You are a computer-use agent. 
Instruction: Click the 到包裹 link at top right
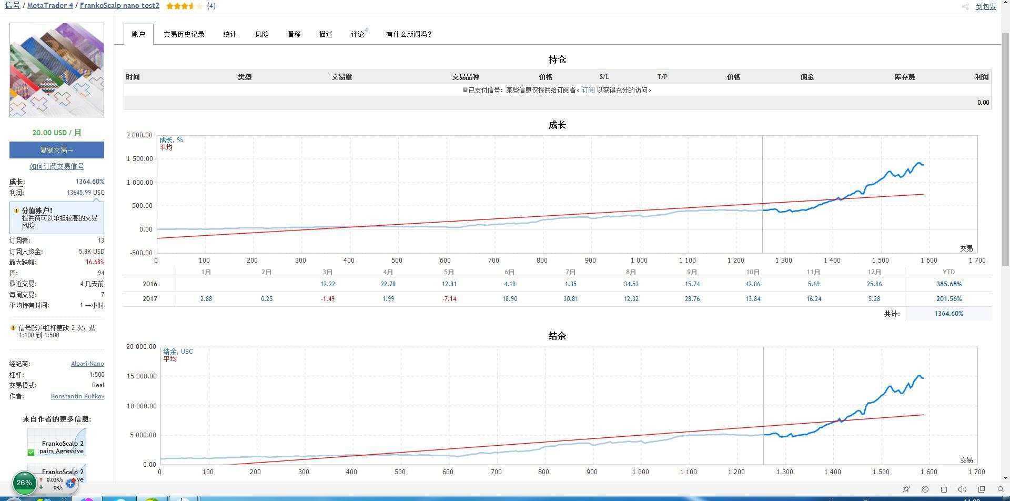point(986,7)
